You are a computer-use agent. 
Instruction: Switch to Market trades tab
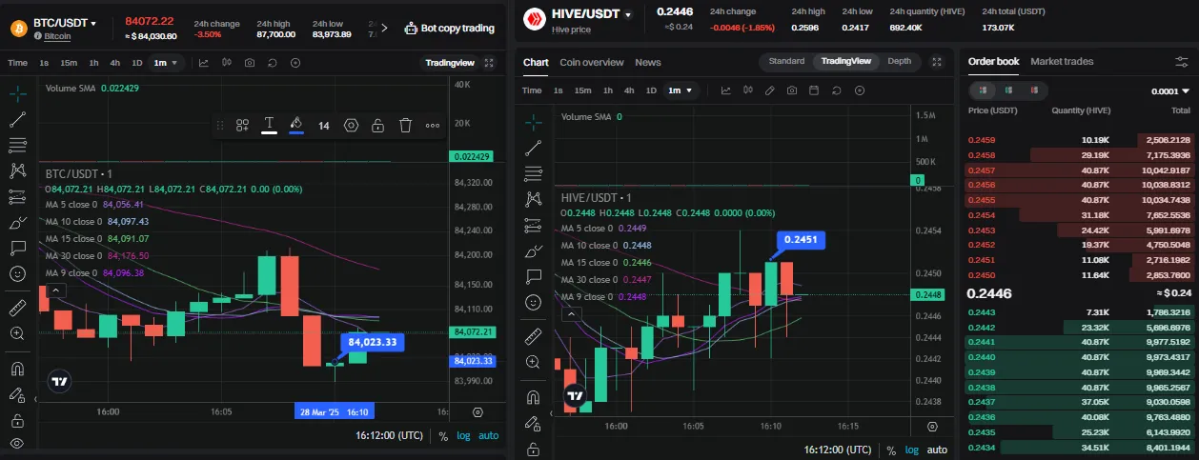[x=1062, y=61]
